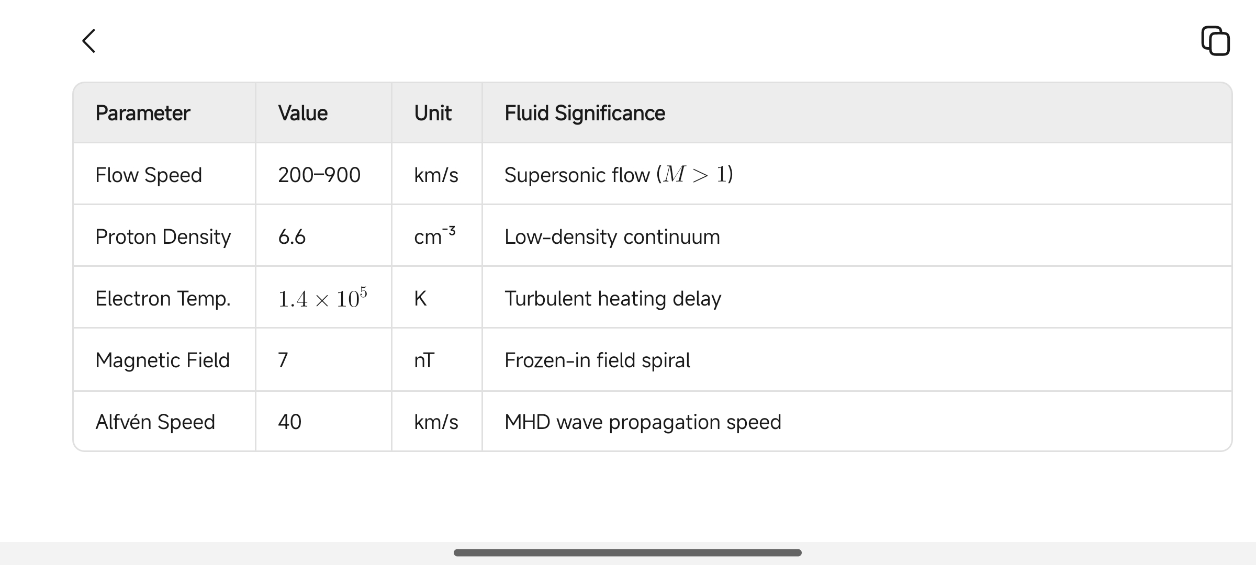The width and height of the screenshot is (1256, 565).
Task: Select MHD wave propagation speed text
Action: click(x=643, y=422)
